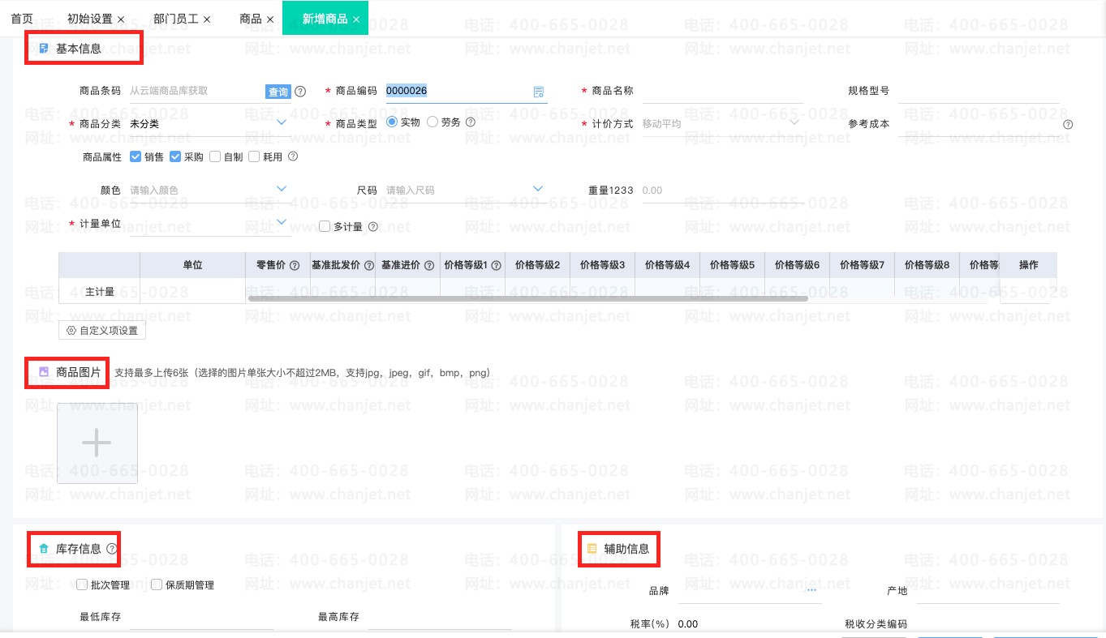
Task: Enable the 耗用 checkbox
Action: tap(254, 156)
